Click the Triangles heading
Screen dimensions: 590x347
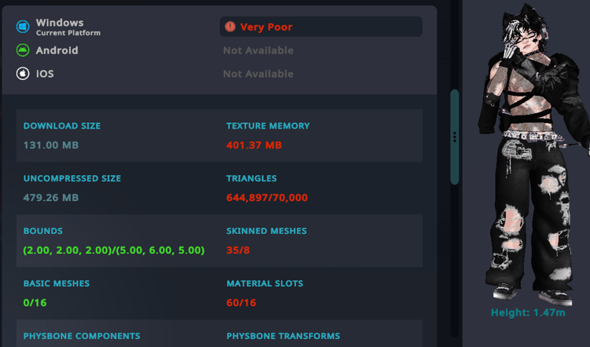[252, 178]
